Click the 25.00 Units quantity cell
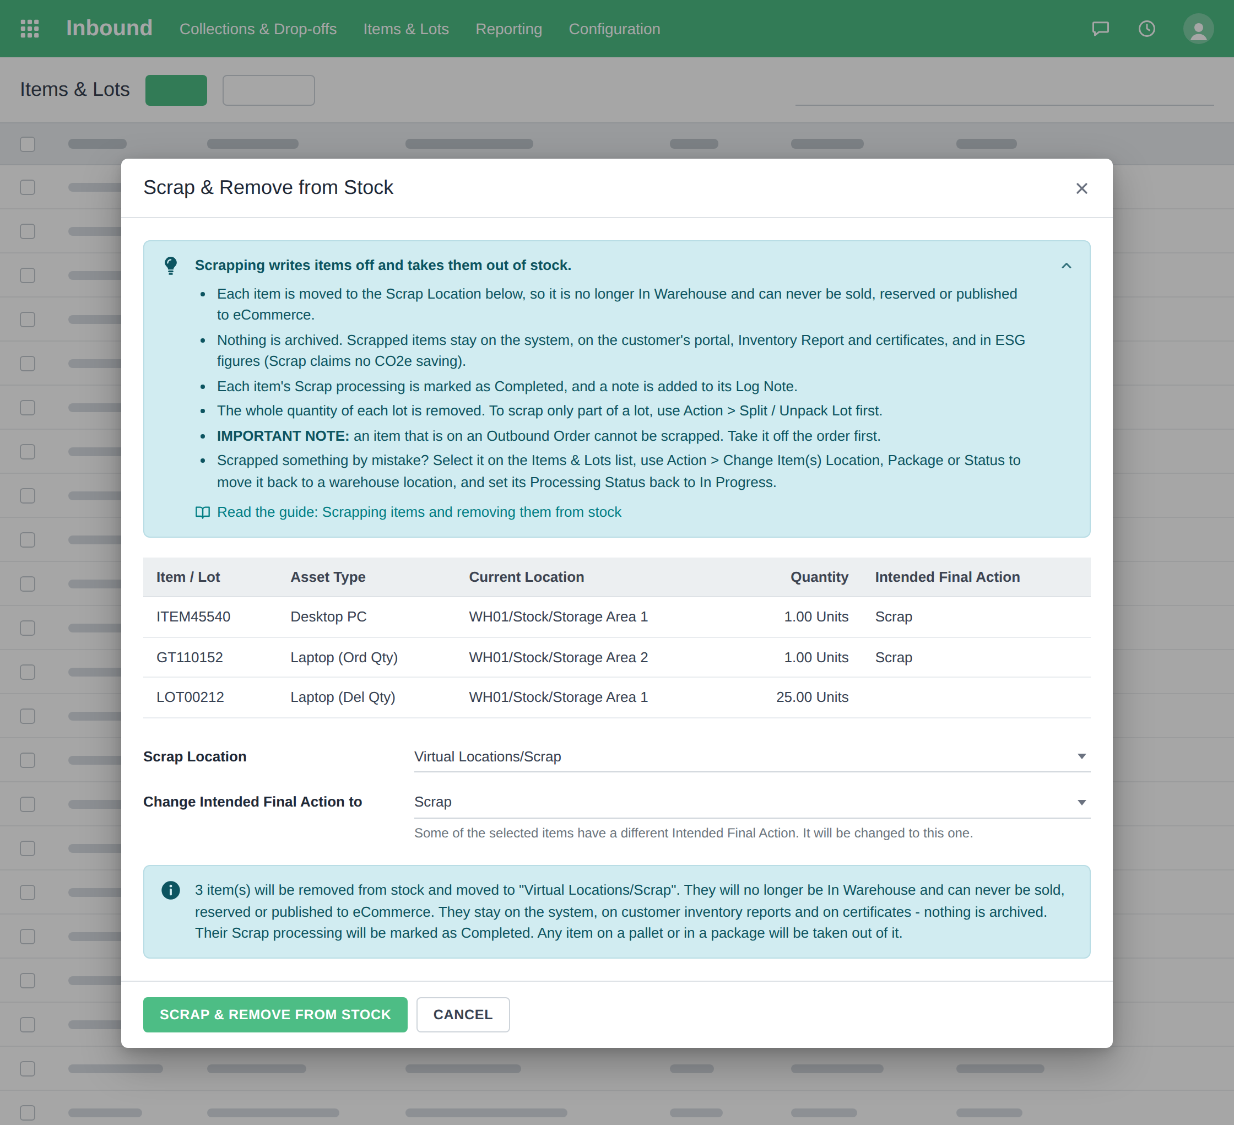Image resolution: width=1234 pixels, height=1125 pixels. pyautogui.click(x=811, y=697)
